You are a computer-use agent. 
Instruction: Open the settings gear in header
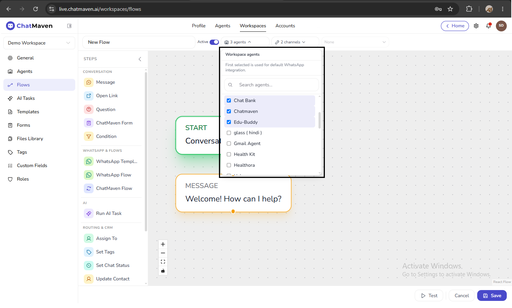point(476,26)
